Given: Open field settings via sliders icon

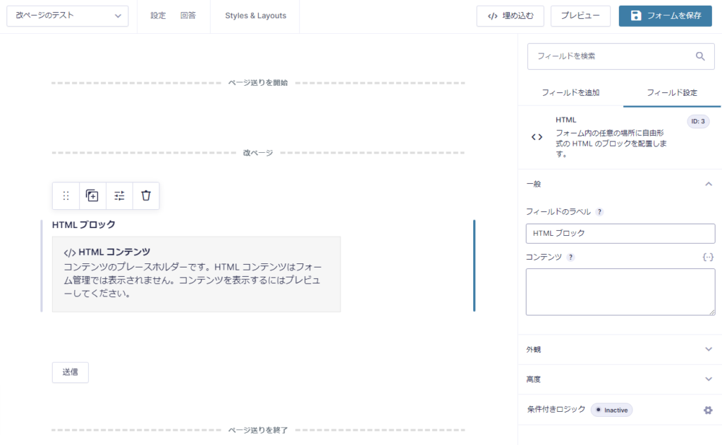Looking at the screenshot, I should click(x=119, y=196).
